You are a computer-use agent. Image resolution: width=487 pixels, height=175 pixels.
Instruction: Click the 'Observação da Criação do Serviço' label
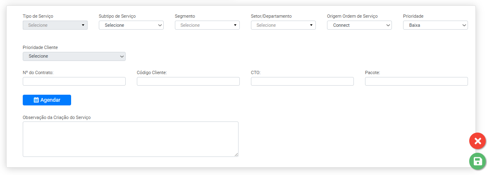pyautogui.click(x=57, y=117)
